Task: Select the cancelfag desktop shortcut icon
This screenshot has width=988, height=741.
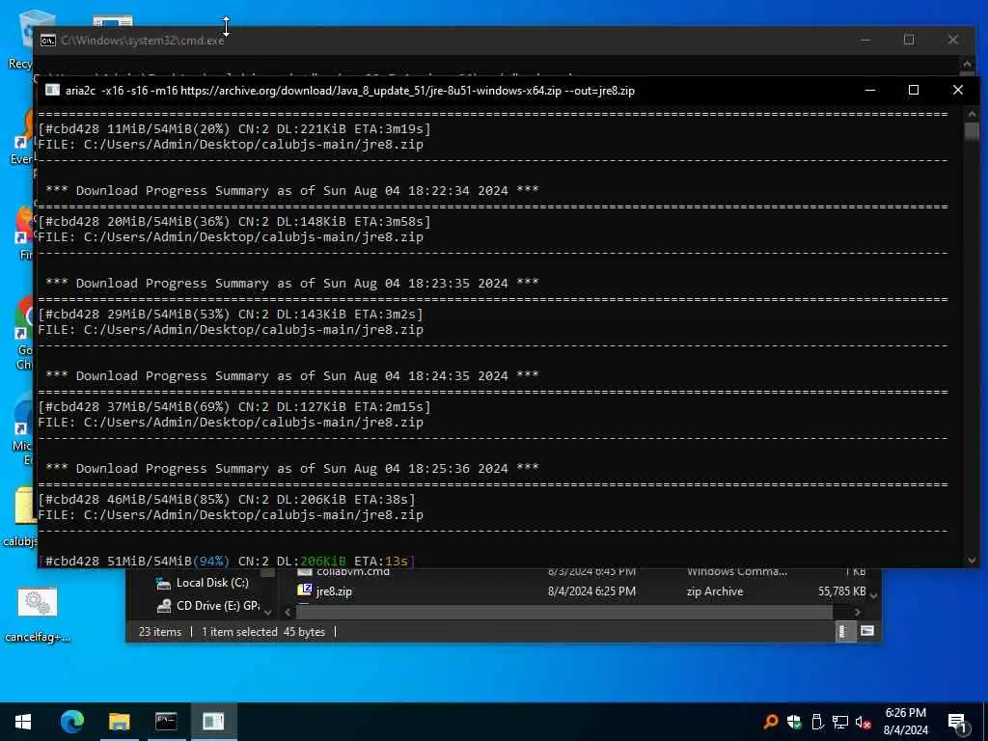Action: (x=38, y=602)
